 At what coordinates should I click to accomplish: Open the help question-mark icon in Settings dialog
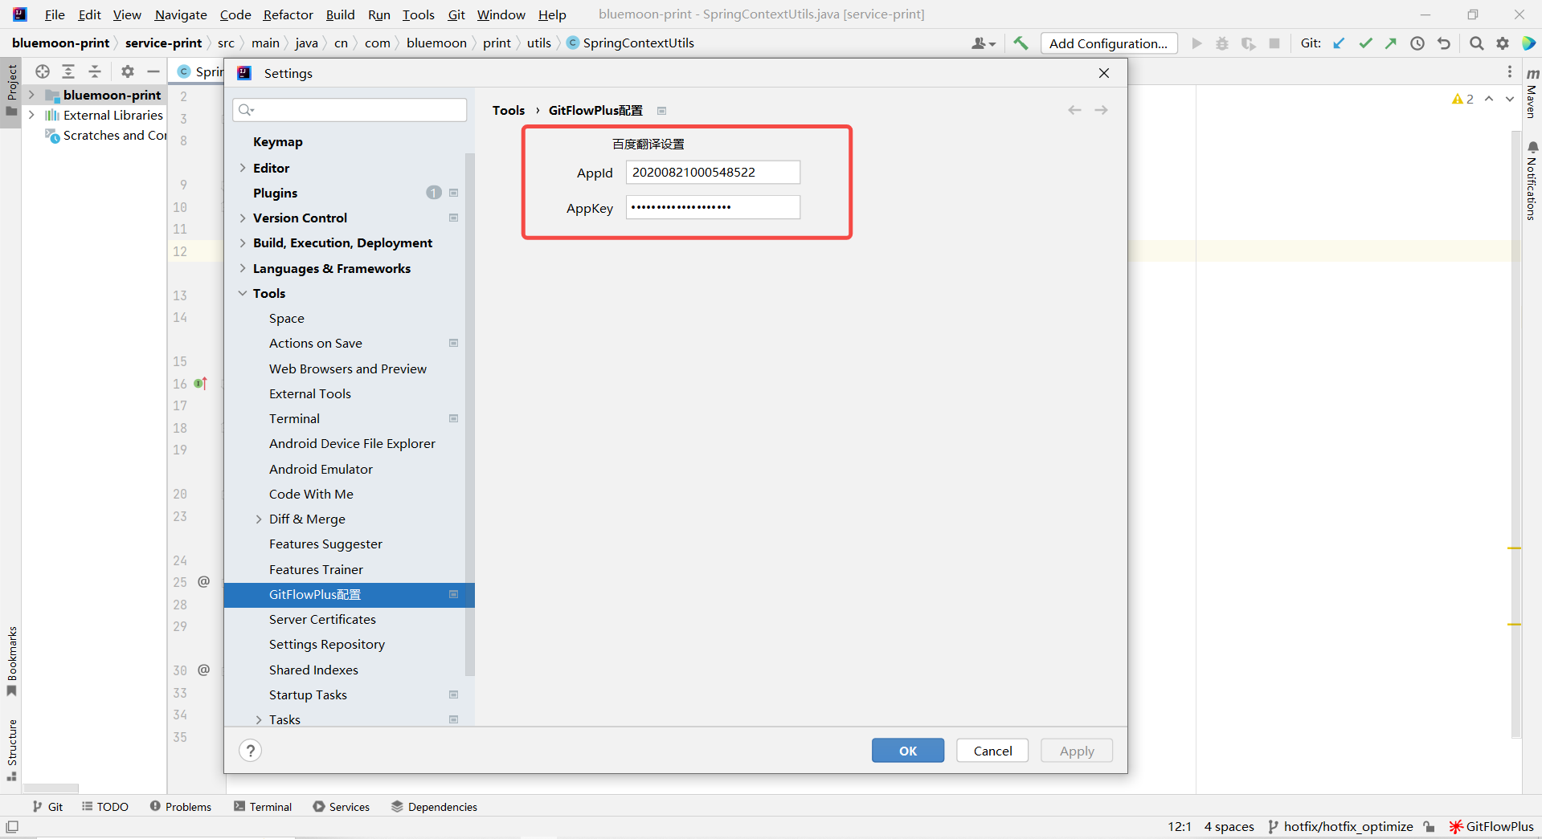click(x=250, y=750)
